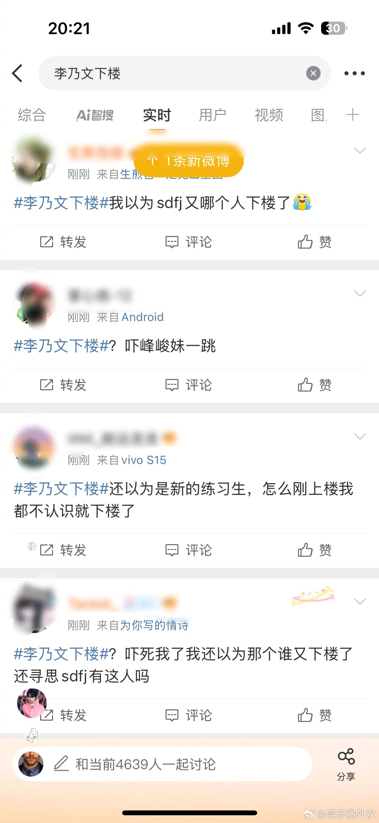
Task: Tap the 和当前4639人一起讨论 input field
Action: point(162,764)
